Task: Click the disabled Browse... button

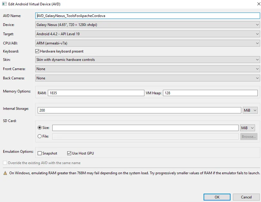Action: click(x=249, y=137)
